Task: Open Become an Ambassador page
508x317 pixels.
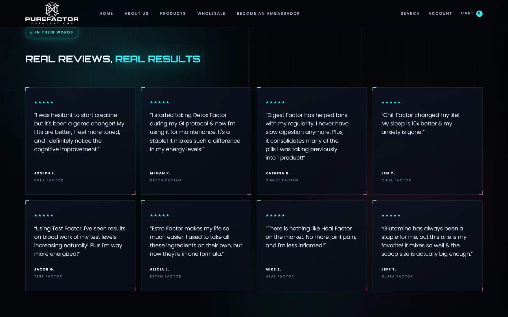Action: coord(268,14)
